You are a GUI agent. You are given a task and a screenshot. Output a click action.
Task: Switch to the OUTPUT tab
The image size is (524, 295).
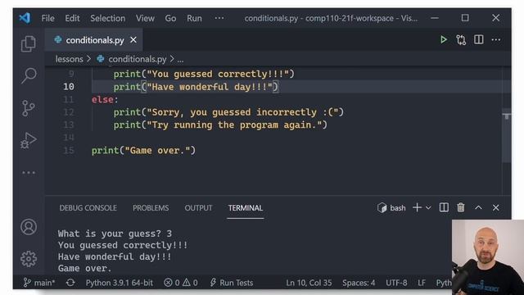(198, 207)
